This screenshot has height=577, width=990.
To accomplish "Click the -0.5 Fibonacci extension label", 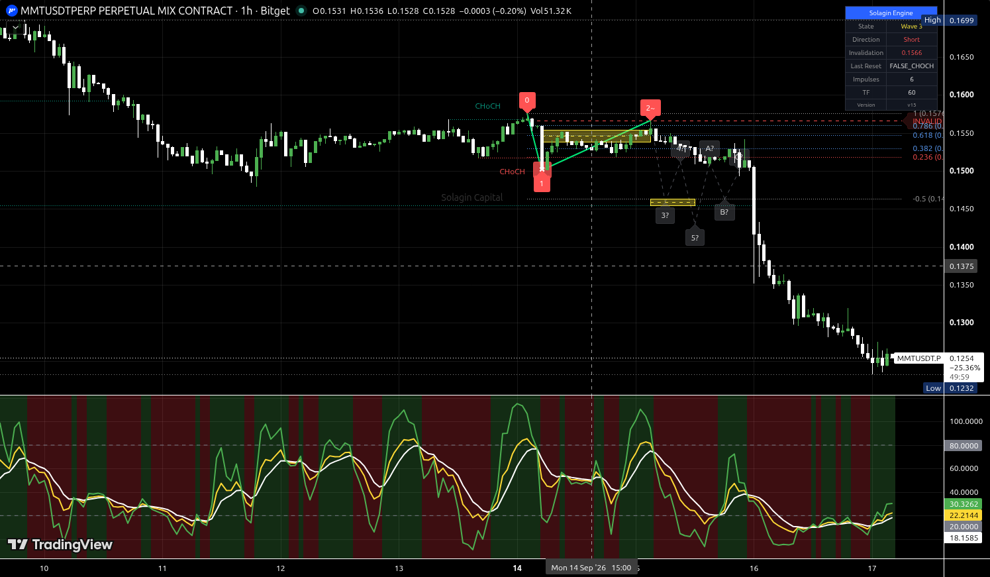I will 928,199.
